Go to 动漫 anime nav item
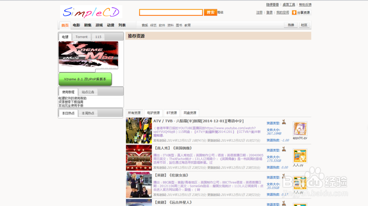368x206 pixels. pos(110,25)
